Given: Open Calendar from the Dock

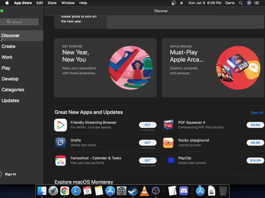Looking at the screenshot, I should pyautogui.click(x=87, y=191).
